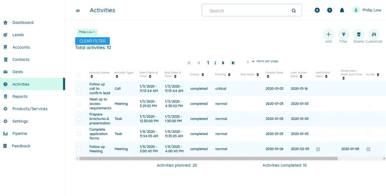Go to Pipeline in the sidebar

click(x=20, y=134)
